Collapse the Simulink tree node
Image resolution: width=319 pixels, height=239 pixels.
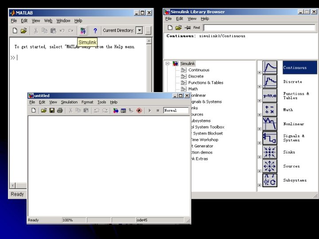pos(167,63)
